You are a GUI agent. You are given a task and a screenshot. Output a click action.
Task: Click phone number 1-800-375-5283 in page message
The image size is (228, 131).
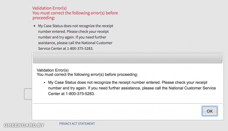pyautogui.click(x=80, y=49)
